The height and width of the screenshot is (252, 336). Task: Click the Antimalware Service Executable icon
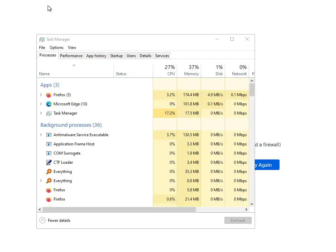click(49, 135)
